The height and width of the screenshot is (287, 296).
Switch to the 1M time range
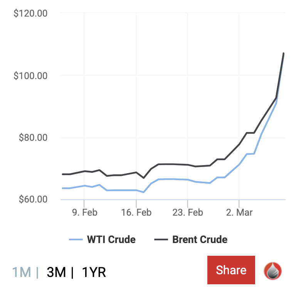(22, 272)
